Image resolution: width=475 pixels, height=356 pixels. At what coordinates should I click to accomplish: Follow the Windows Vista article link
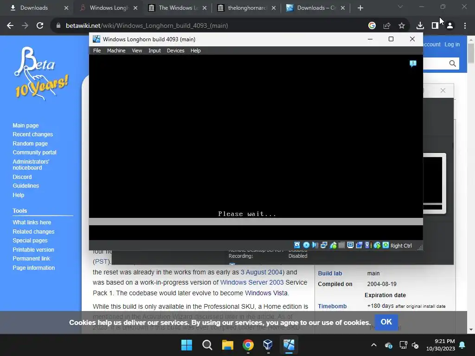coord(267,293)
